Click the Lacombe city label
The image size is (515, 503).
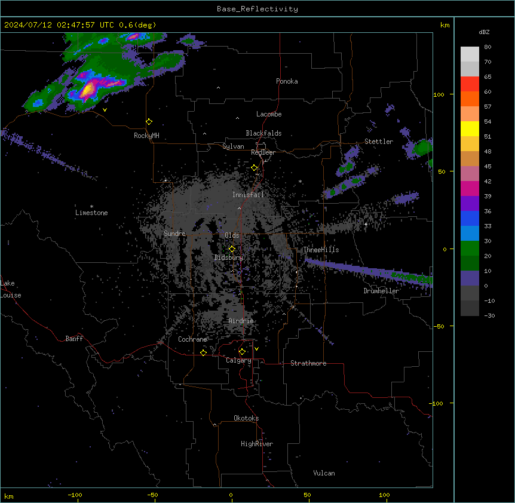[269, 114]
